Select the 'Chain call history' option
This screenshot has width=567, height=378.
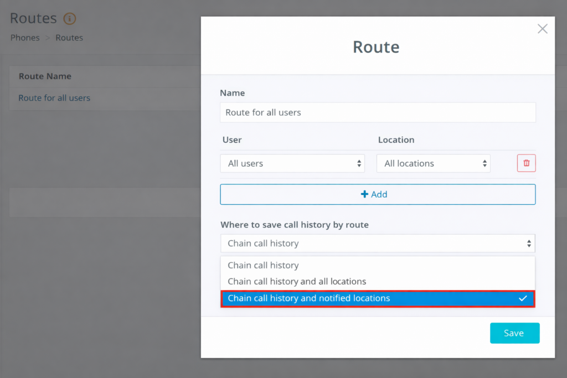(263, 266)
